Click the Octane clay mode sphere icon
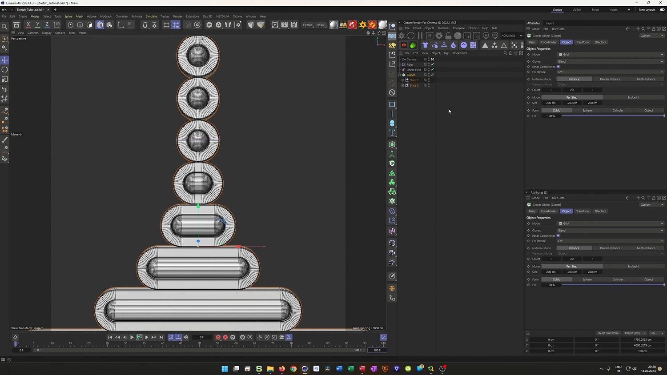This screenshot has height=375, width=667. 458,36
